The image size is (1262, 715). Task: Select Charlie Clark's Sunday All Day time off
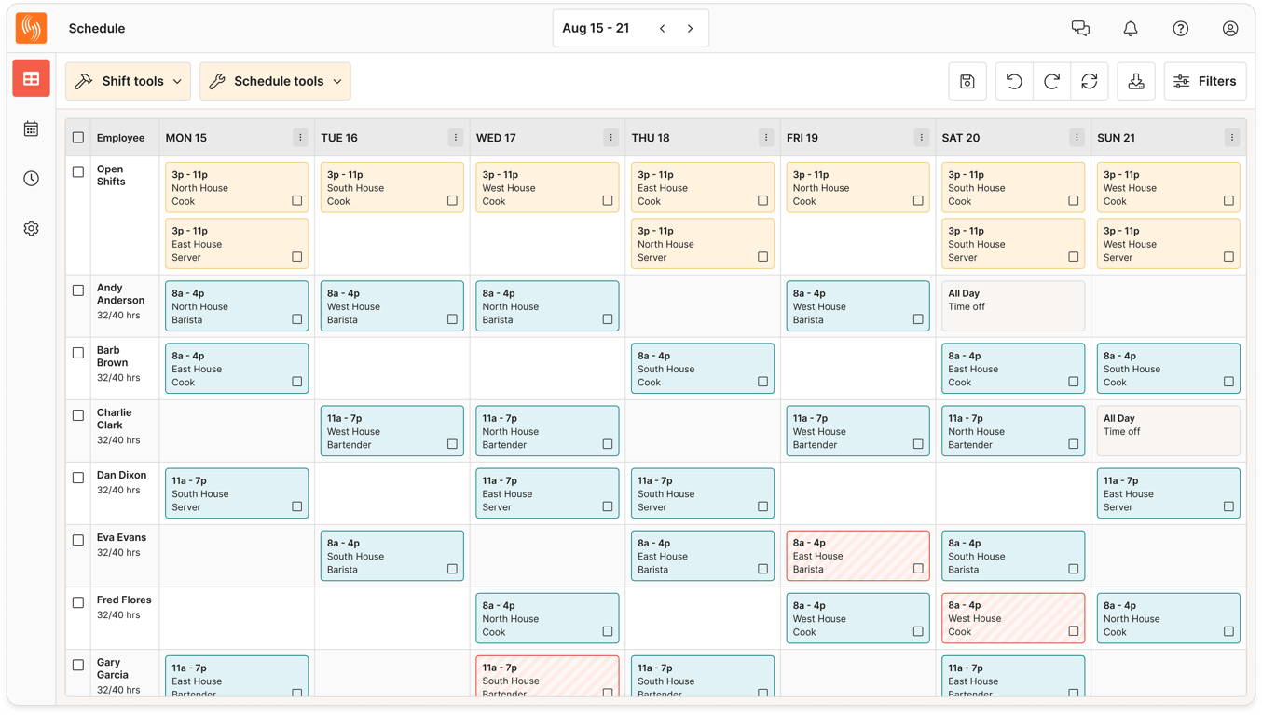click(1169, 431)
